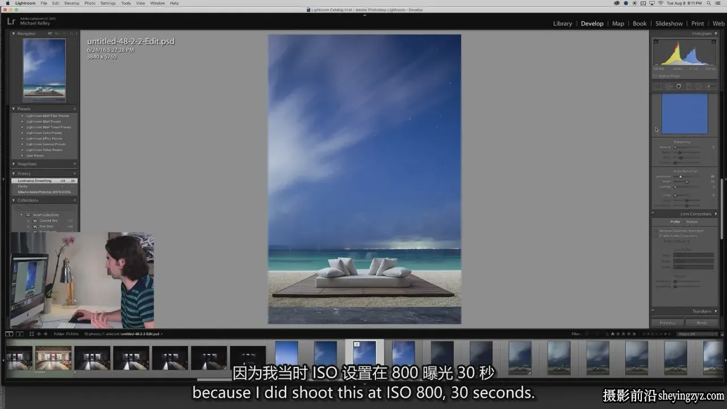Screen dimensions: 727x409
Task: Expand the User Presets folder
Action: pos(22,156)
